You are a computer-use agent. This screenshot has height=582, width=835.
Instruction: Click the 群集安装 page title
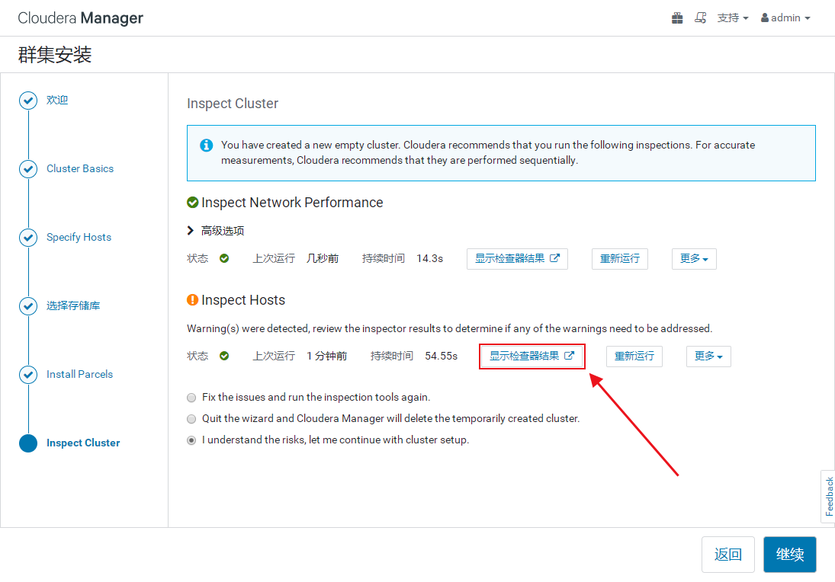[55, 55]
